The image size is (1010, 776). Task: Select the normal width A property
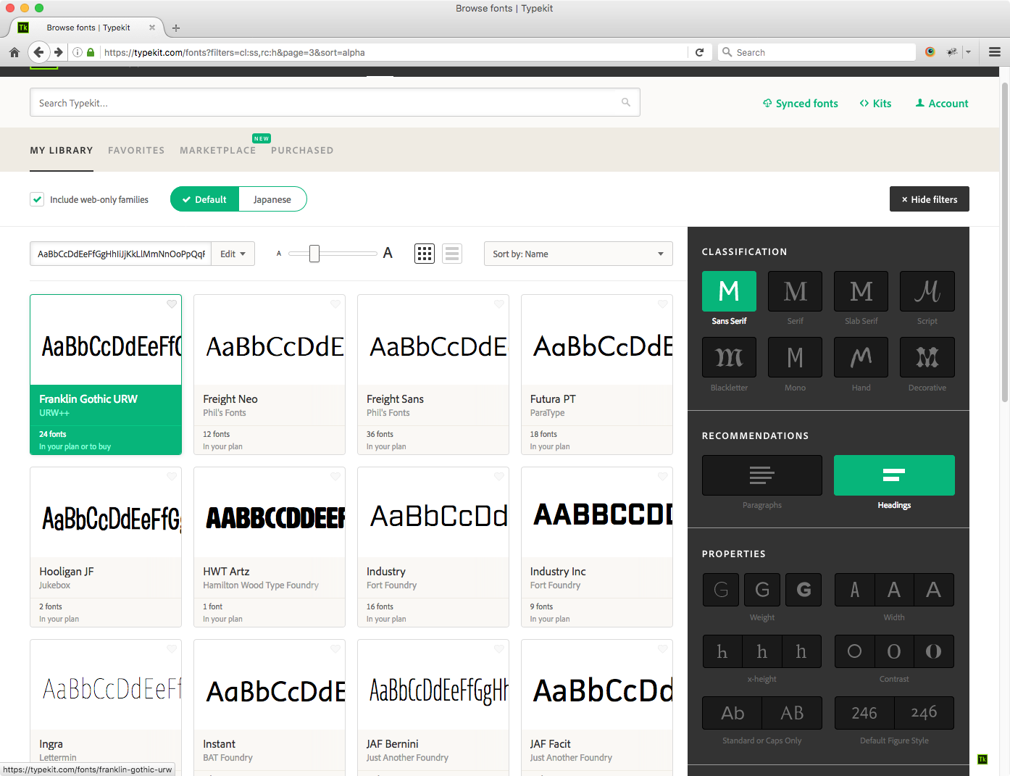tap(894, 590)
